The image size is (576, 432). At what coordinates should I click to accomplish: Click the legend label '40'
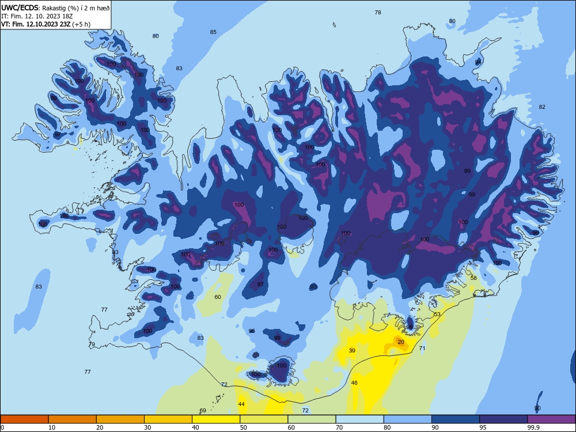click(x=195, y=427)
